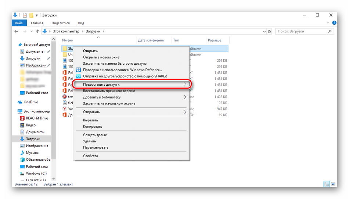This screenshot has height=199, width=349.
Task: Click the SHAREit icon in context menu
Action: tap(78, 77)
